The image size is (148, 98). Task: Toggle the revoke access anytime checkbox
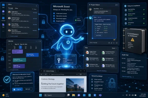tap(13, 84)
